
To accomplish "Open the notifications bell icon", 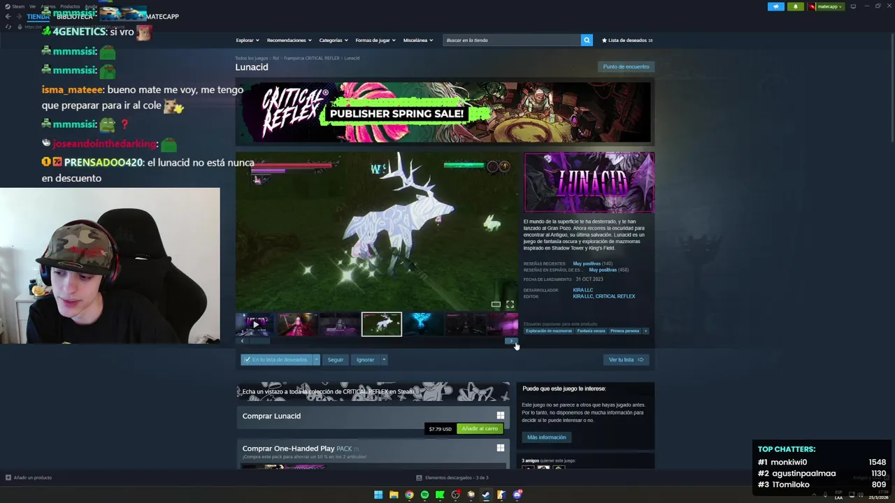I will point(795,6).
